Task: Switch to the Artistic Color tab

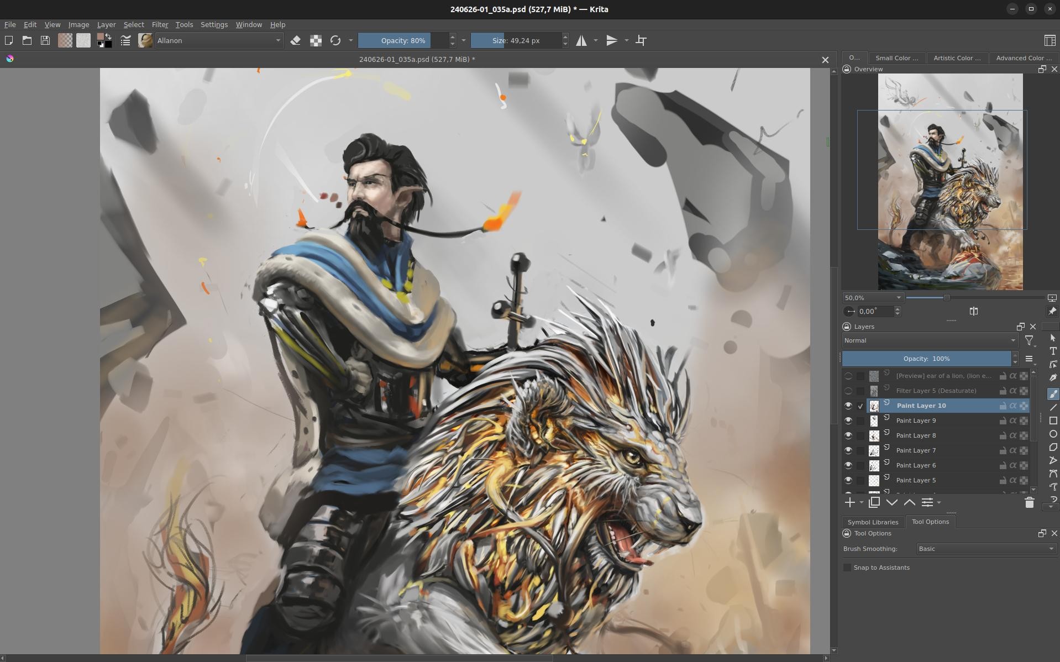Action: pyautogui.click(x=957, y=58)
